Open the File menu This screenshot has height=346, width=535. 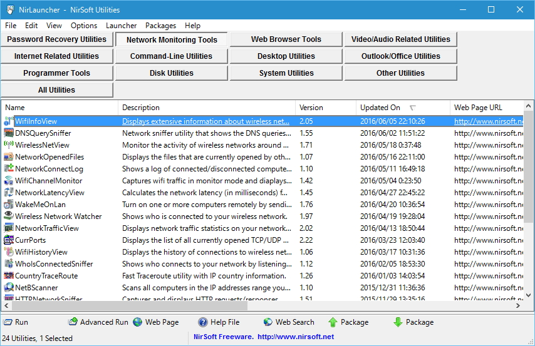coord(11,26)
